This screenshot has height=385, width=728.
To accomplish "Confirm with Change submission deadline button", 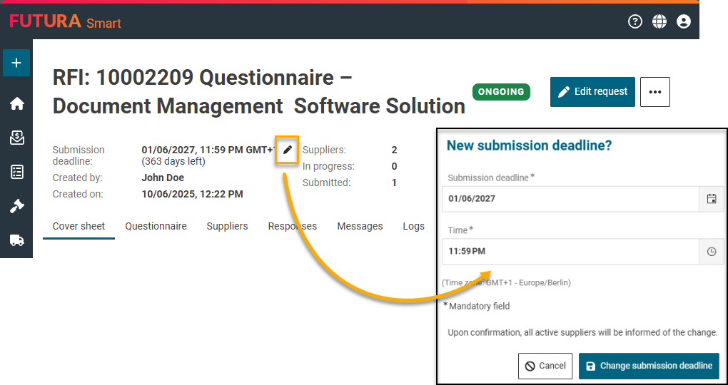I will [648, 366].
